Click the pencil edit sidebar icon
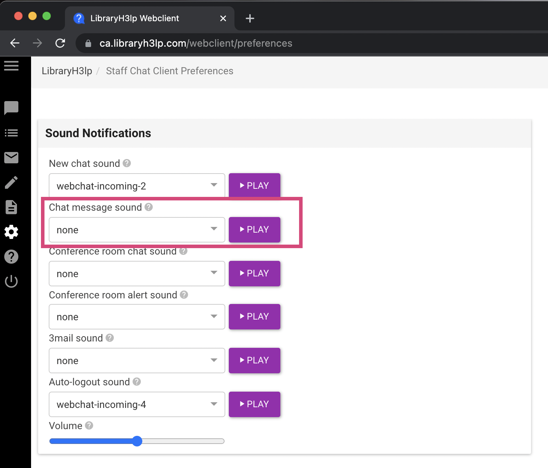548x468 pixels. [x=11, y=182]
